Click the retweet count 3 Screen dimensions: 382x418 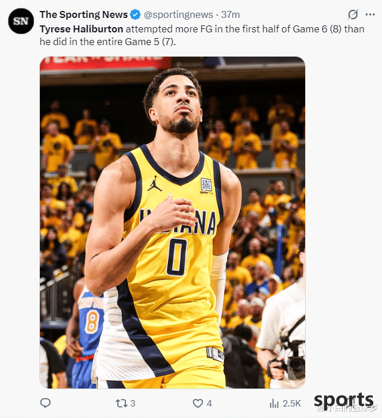(x=133, y=403)
